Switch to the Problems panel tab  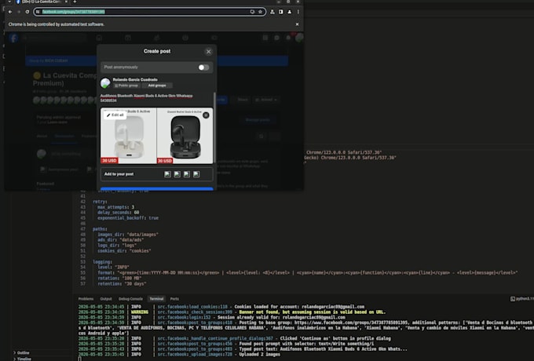click(86, 299)
